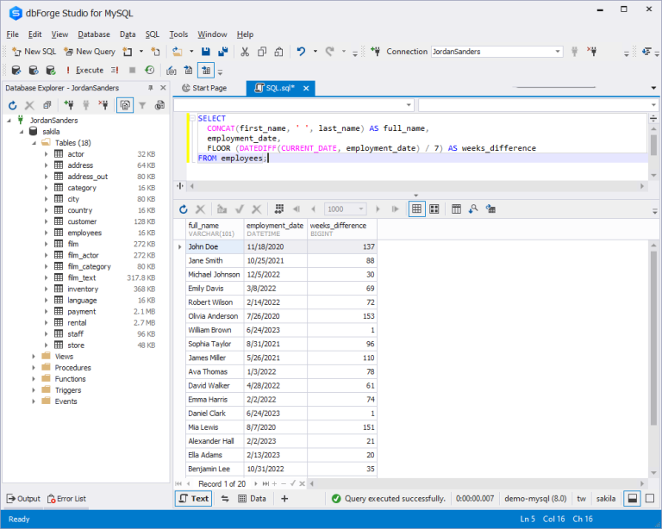Viewport: 662px width, 529px height.
Task: Expand the Views folder node
Action: 34,357
